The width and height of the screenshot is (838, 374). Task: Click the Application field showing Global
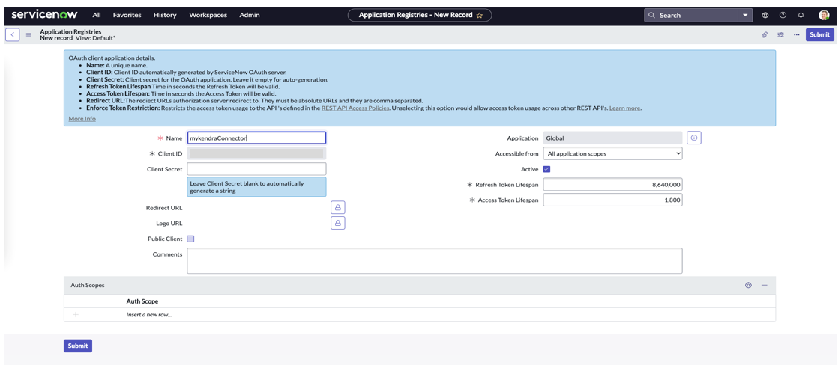pos(612,138)
